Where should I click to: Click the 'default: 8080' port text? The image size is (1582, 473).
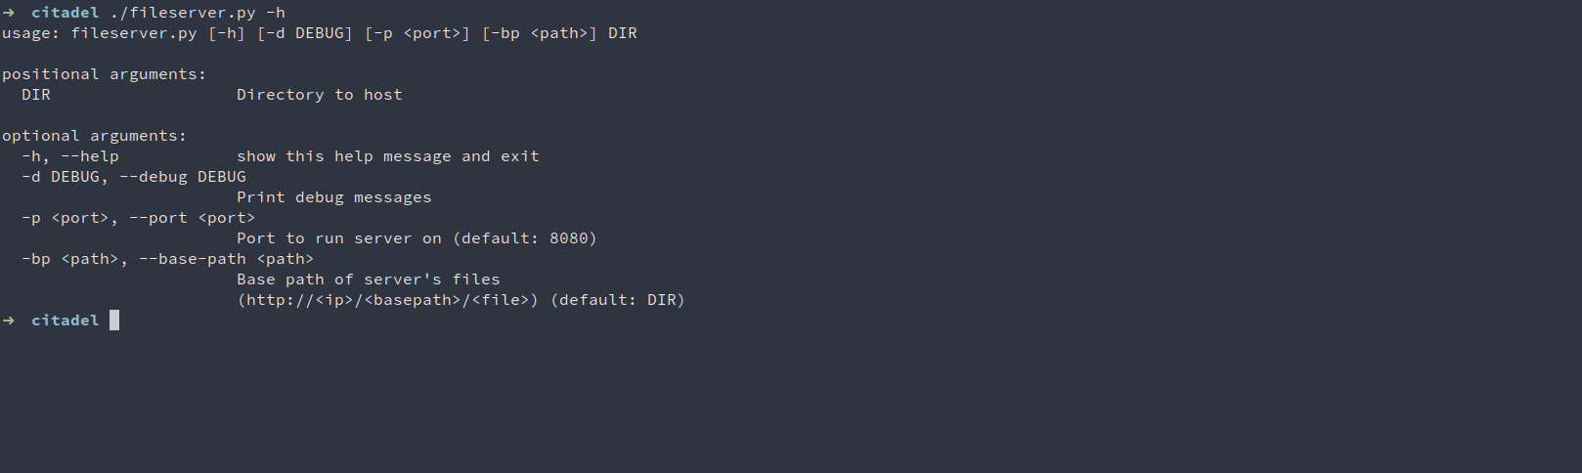(x=525, y=238)
